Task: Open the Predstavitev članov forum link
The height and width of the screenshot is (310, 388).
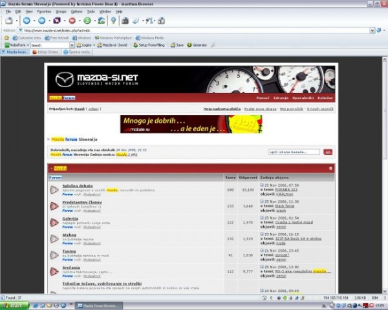Action: 82,202
